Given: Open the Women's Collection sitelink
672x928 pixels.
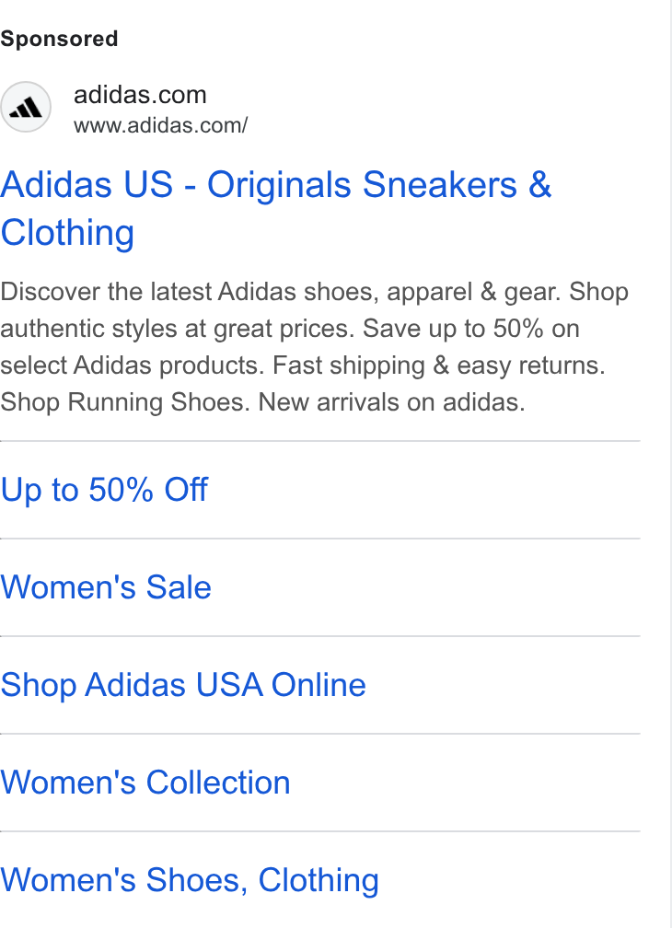Looking at the screenshot, I should pos(145,783).
